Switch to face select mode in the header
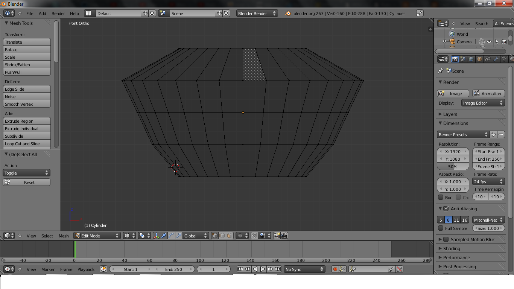The image size is (514, 289). [230, 236]
